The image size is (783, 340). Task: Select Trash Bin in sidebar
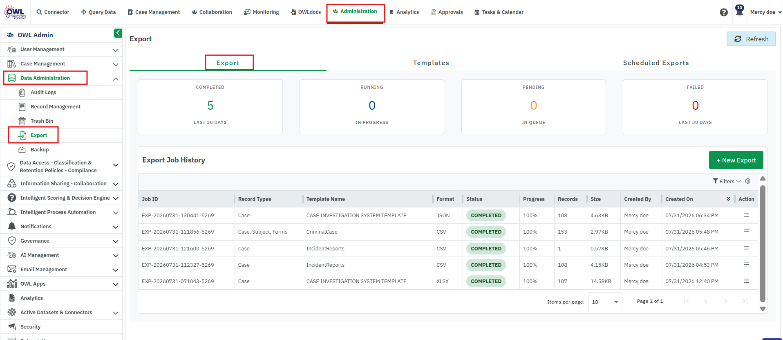point(42,121)
